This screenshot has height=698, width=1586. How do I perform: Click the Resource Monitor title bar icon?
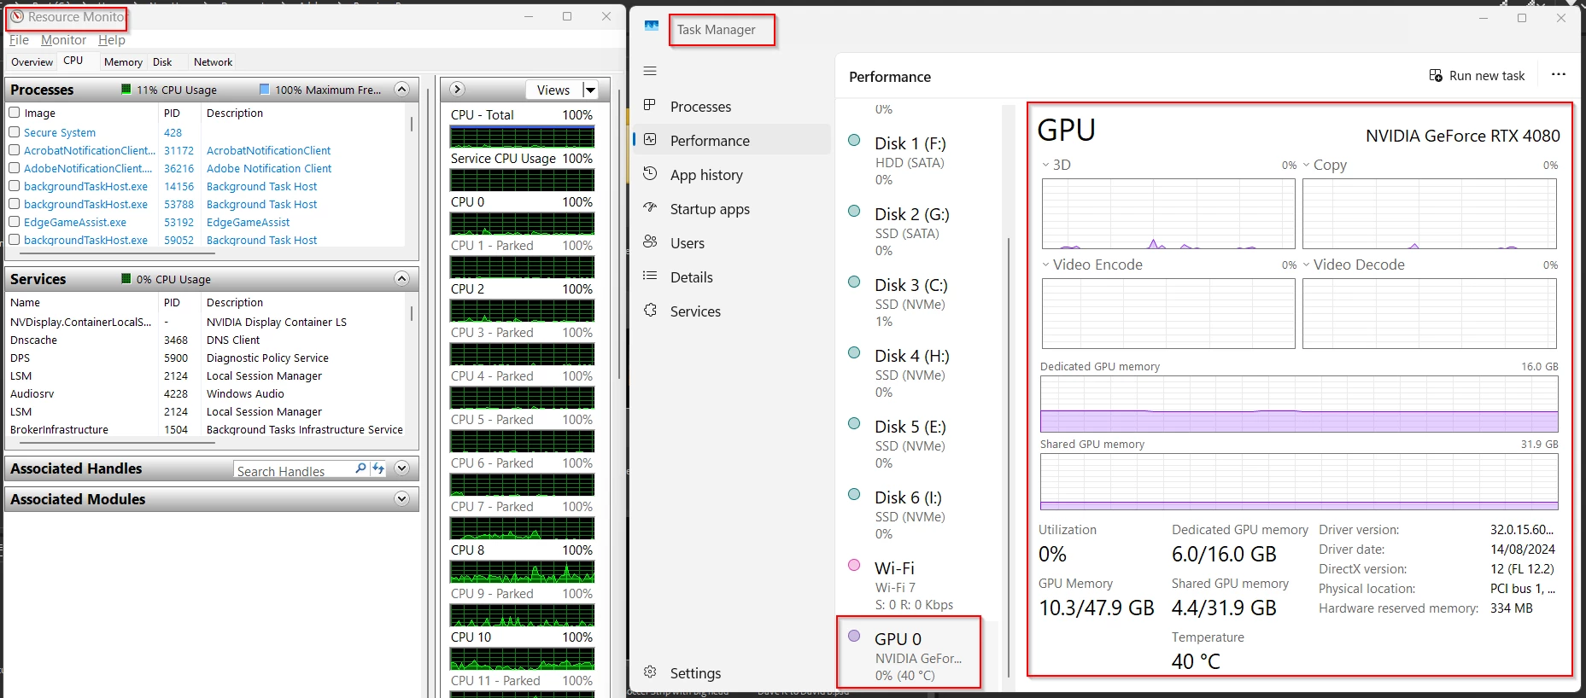click(16, 16)
